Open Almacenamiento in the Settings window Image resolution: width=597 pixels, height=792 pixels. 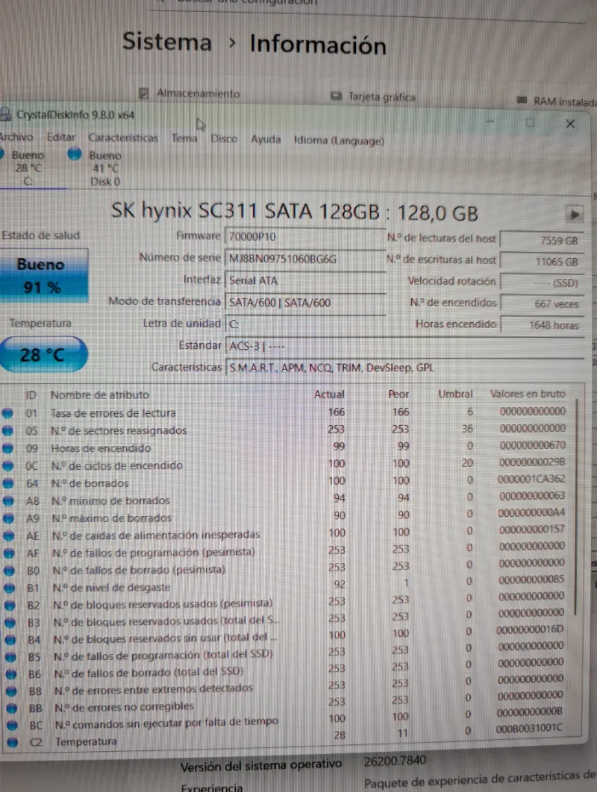tap(190, 93)
